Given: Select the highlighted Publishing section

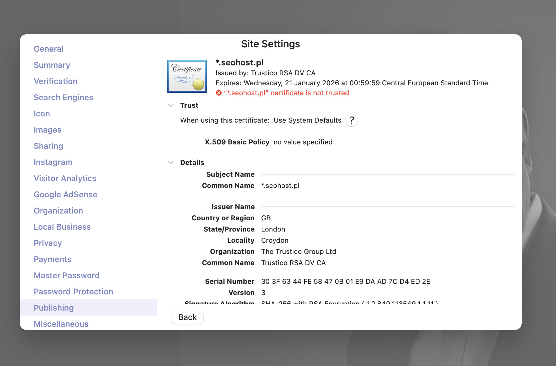Looking at the screenshot, I should tap(89, 307).
